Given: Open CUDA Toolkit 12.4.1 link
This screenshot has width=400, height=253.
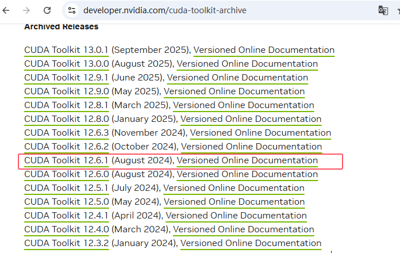Looking at the screenshot, I should [x=66, y=216].
